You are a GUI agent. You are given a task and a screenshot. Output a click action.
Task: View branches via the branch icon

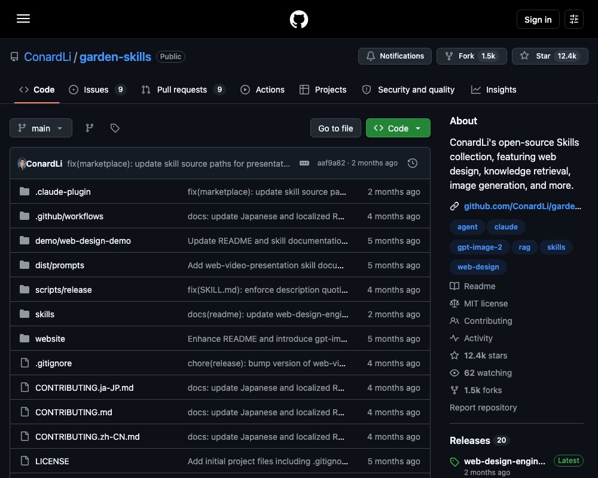89,128
